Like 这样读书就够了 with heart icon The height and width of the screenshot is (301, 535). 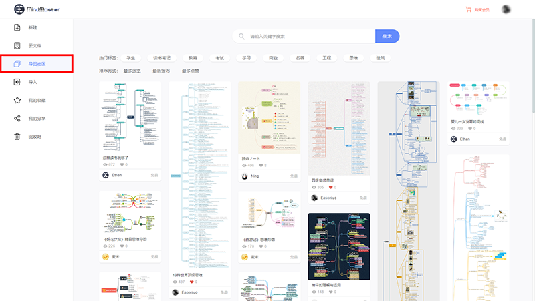[x=122, y=164]
